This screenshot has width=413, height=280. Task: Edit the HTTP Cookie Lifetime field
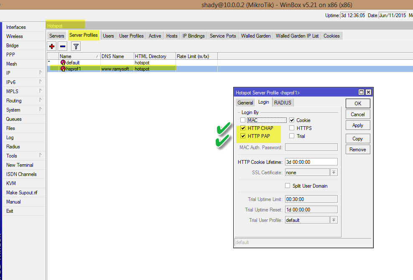(311, 162)
